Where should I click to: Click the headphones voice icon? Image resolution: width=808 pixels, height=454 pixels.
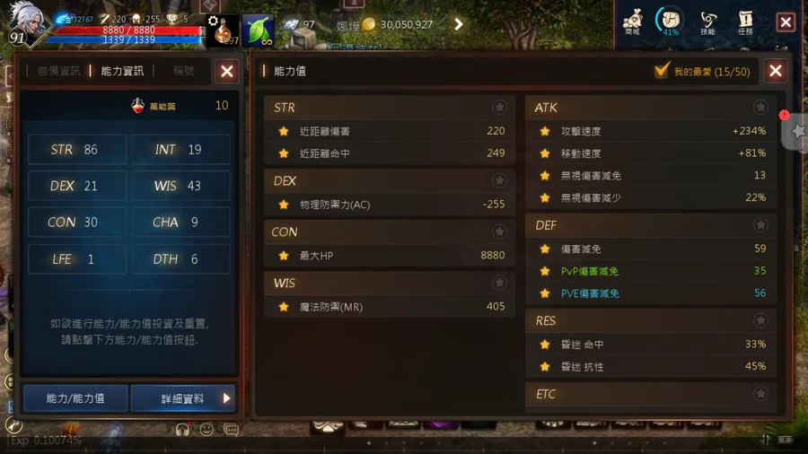[x=182, y=429]
